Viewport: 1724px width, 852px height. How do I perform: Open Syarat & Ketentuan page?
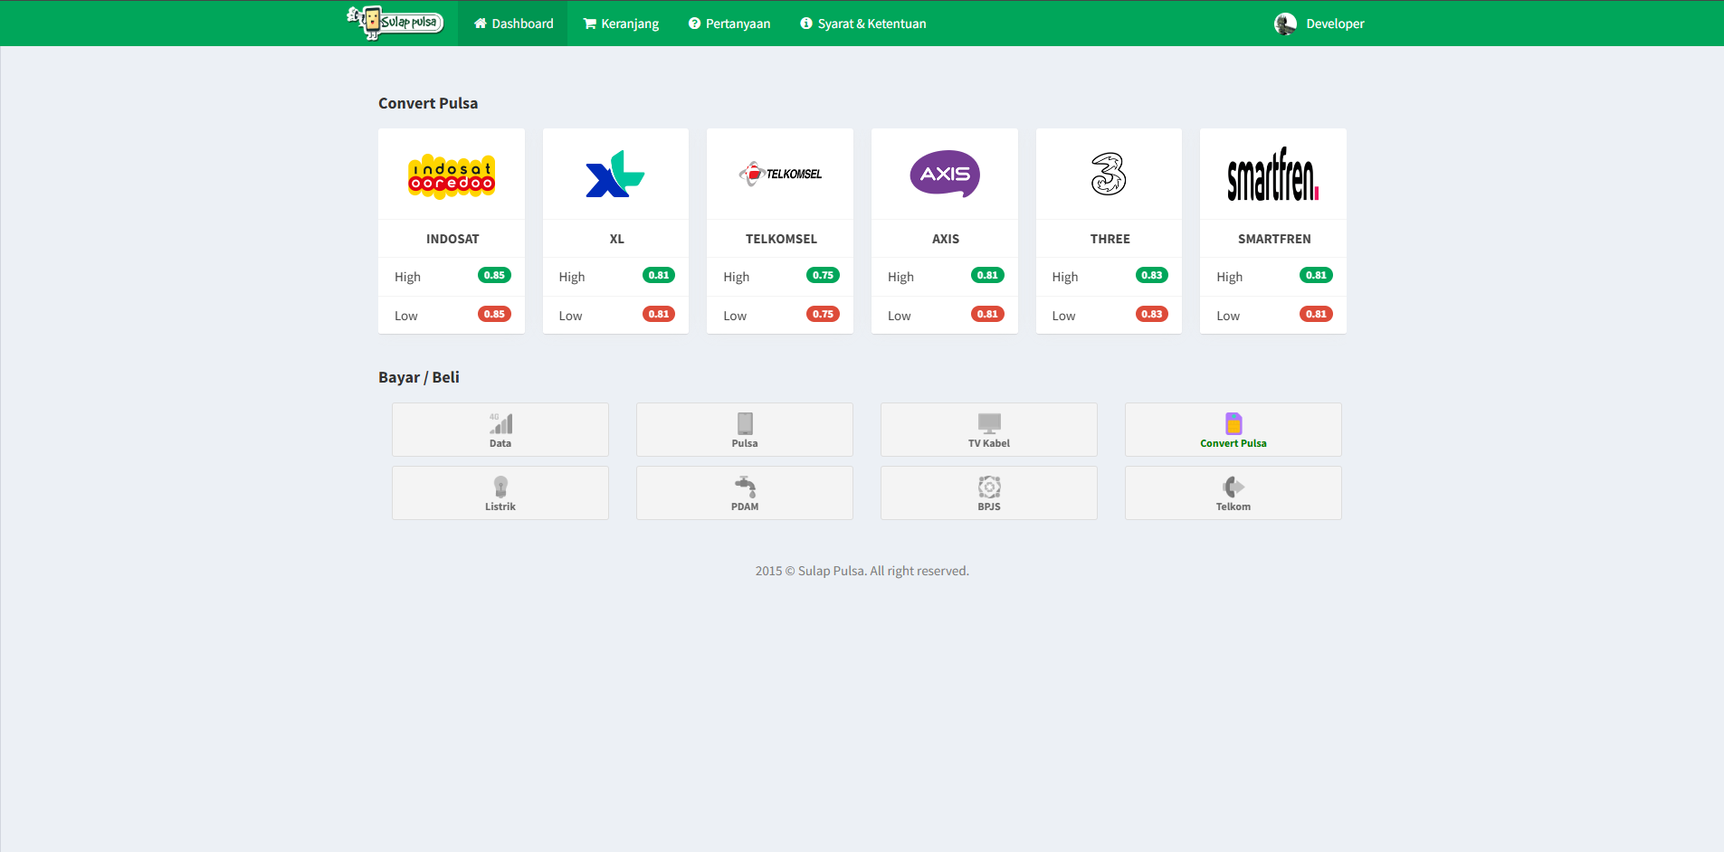click(863, 24)
